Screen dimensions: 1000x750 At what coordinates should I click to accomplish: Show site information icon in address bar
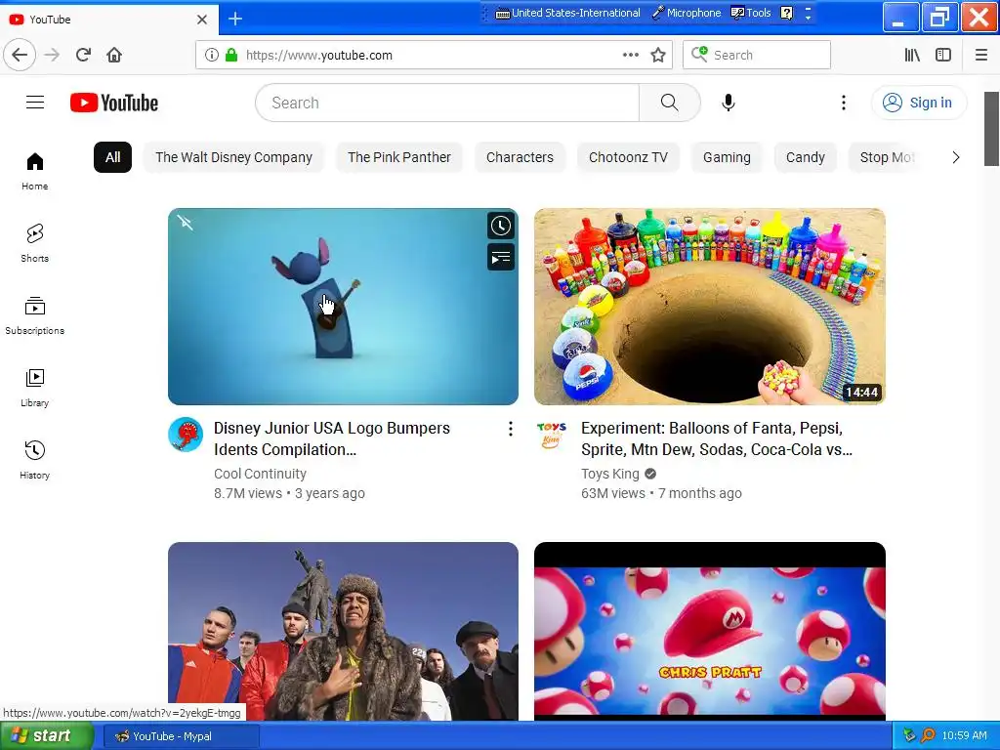coord(212,55)
